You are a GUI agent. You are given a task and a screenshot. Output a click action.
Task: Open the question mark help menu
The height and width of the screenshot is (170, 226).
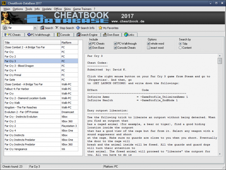click(x=95, y=9)
